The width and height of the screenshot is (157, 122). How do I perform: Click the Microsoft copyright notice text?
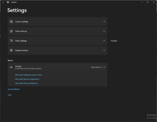28,69
